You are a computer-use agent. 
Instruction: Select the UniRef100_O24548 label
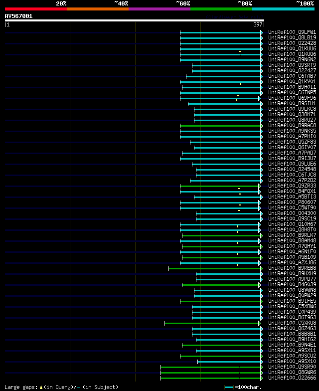292,170
